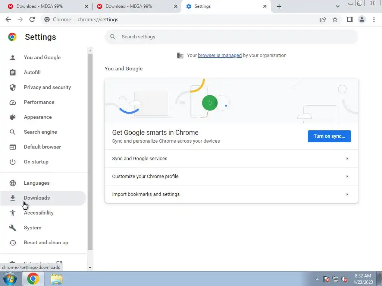Click the Chrome taskbar icon
This screenshot has width=382, height=286.
pos(33,279)
